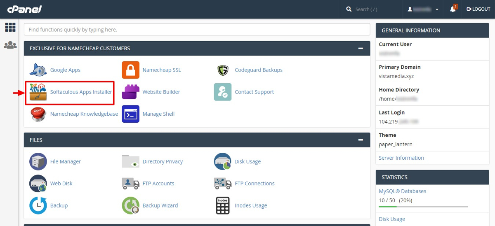The width and height of the screenshot is (495, 226).
Task: Open the Codeguard Backups text link
Action: [259, 70]
